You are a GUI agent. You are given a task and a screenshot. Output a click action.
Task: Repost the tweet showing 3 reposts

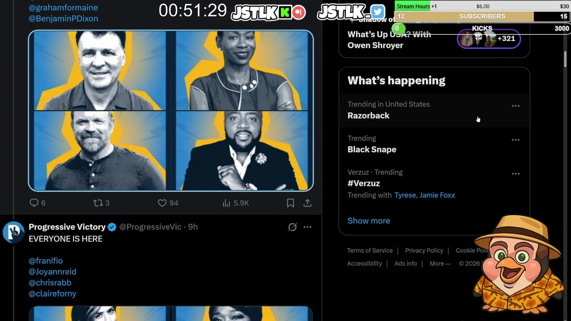101,203
